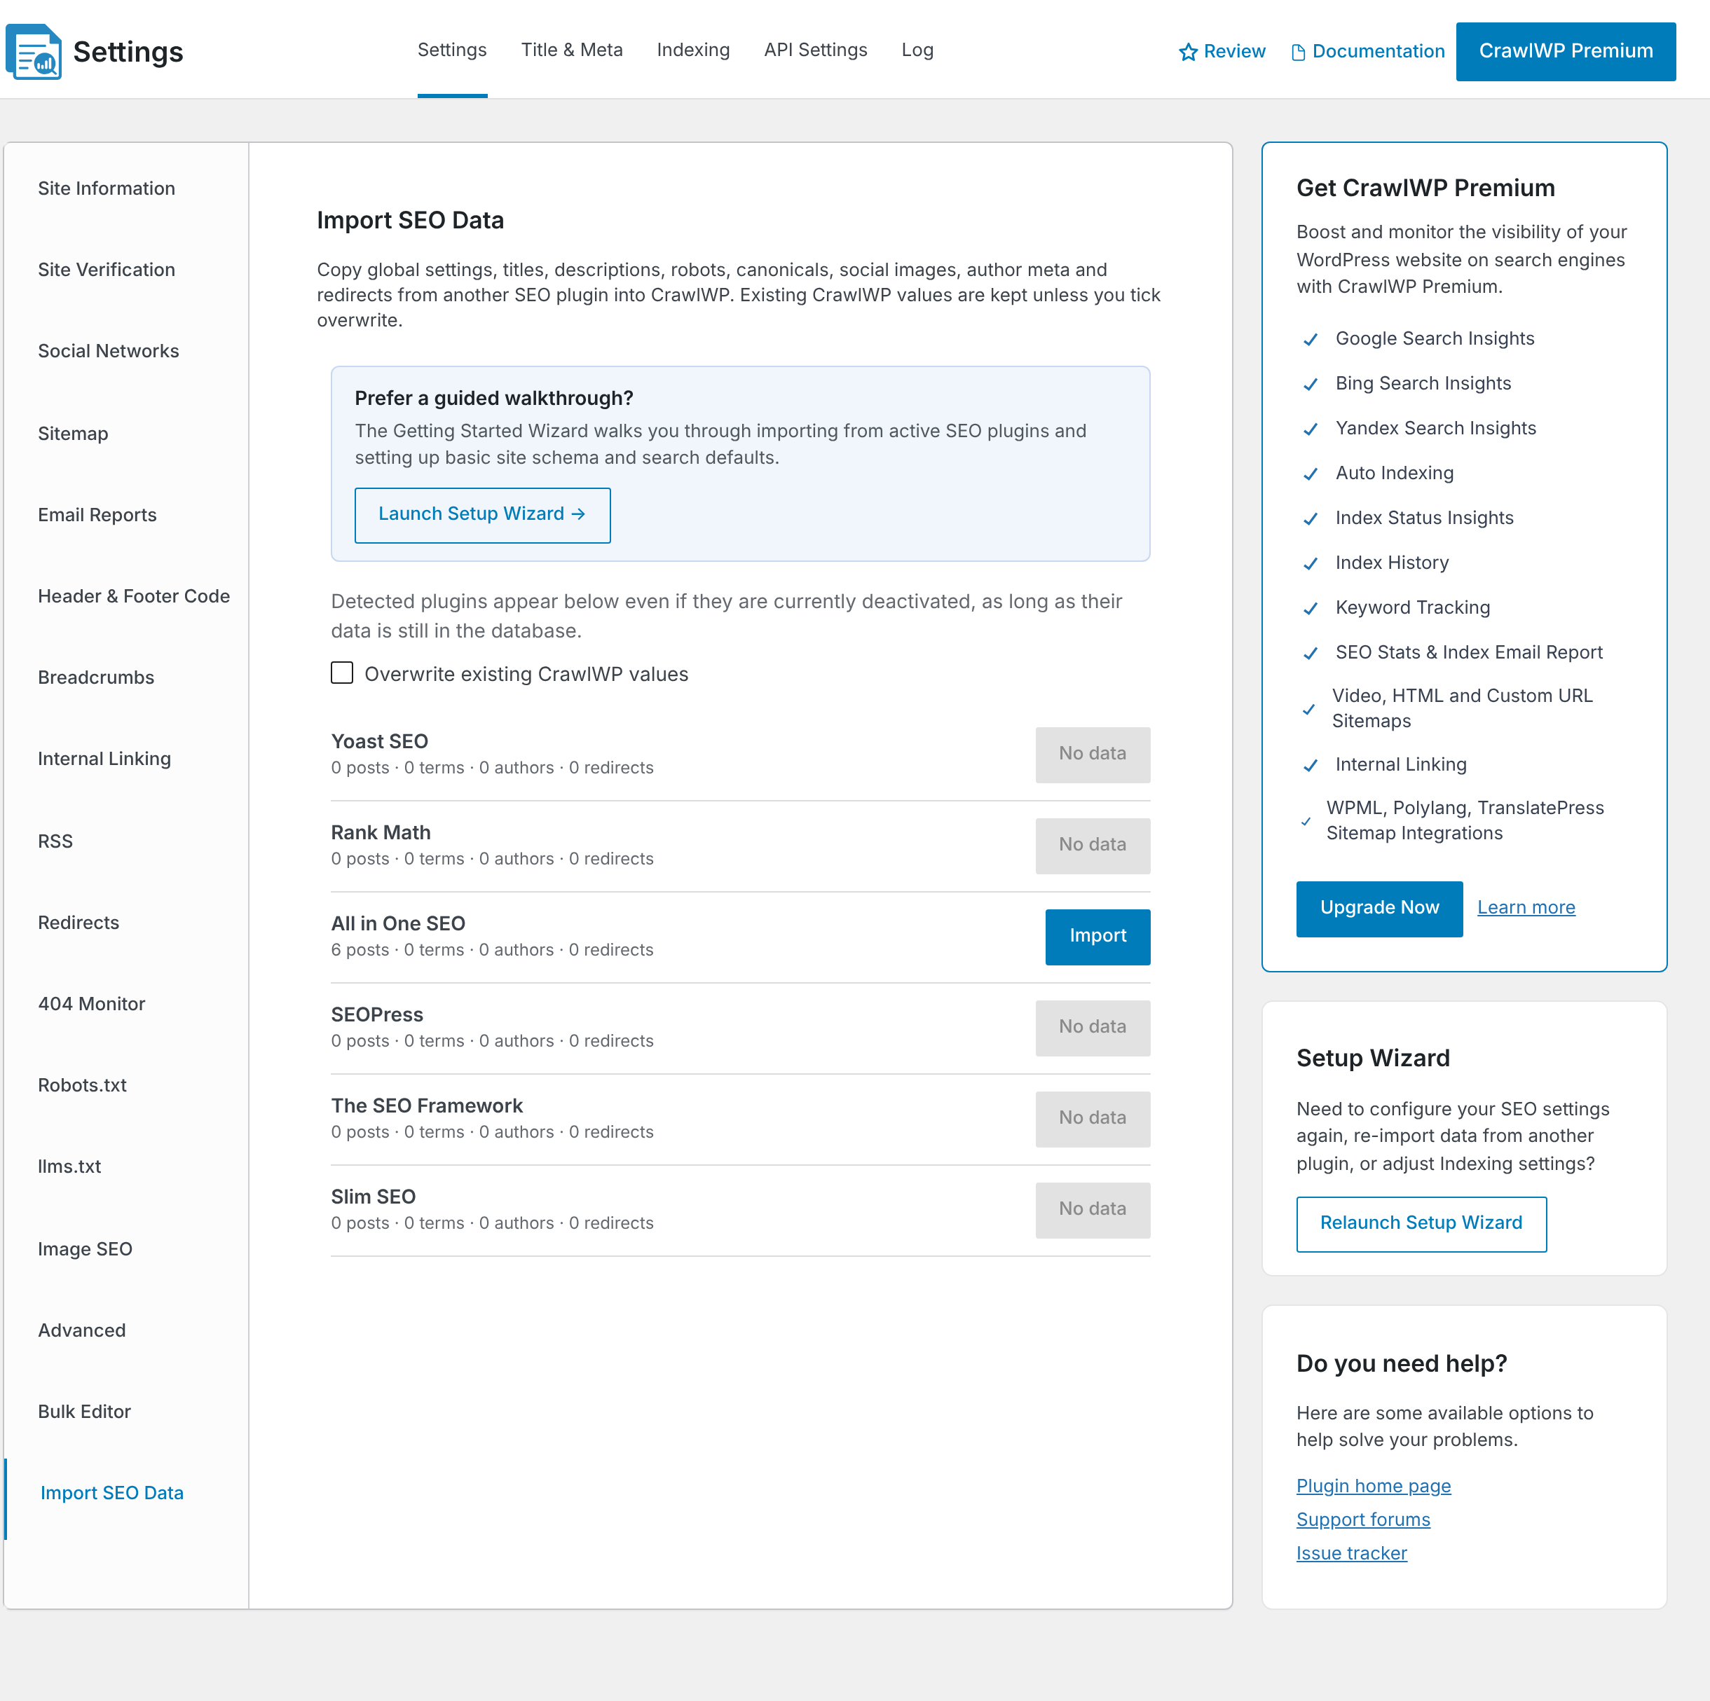Open the Log tab
The height and width of the screenshot is (1701, 1710).
click(917, 50)
